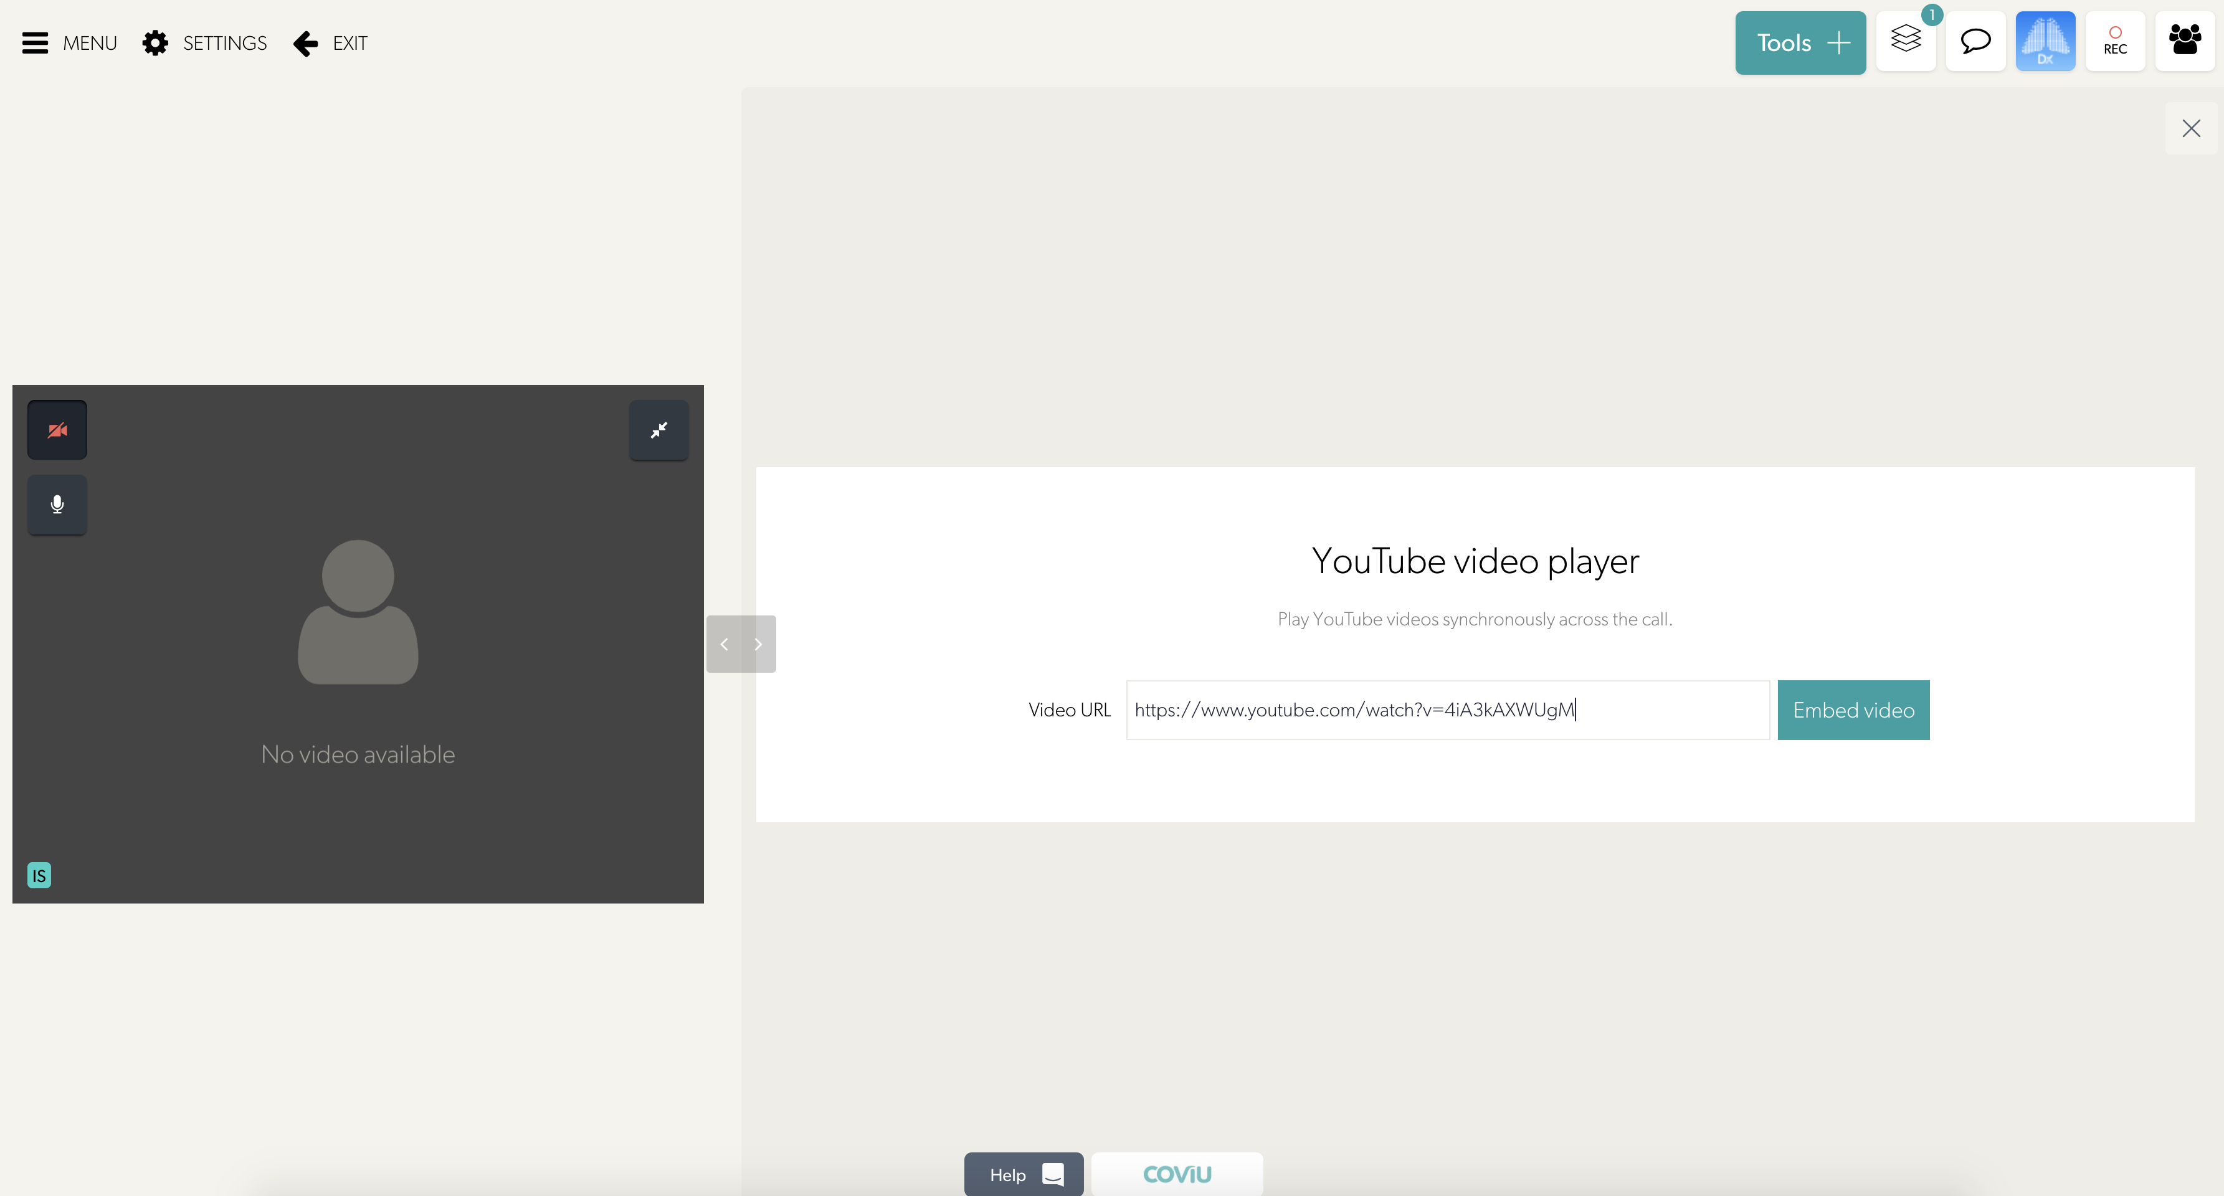
Task: Click the YouTube video player heading
Action: tap(1475, 561)
